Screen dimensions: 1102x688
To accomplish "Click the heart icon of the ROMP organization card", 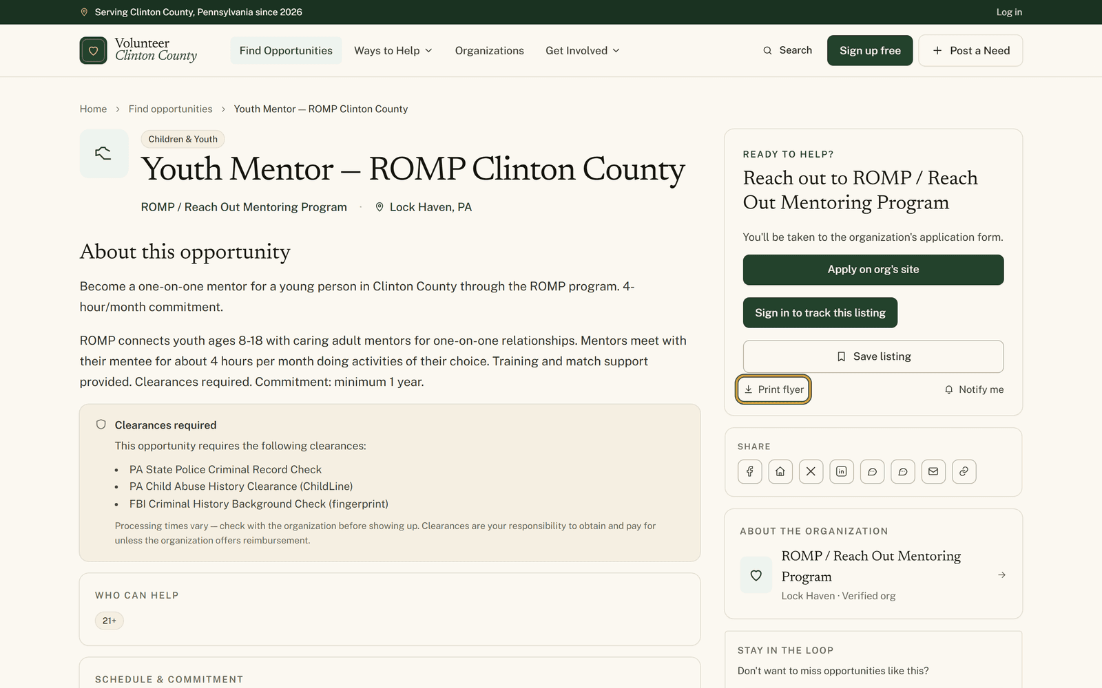I will pyautogui.click(x=756, y=575).
